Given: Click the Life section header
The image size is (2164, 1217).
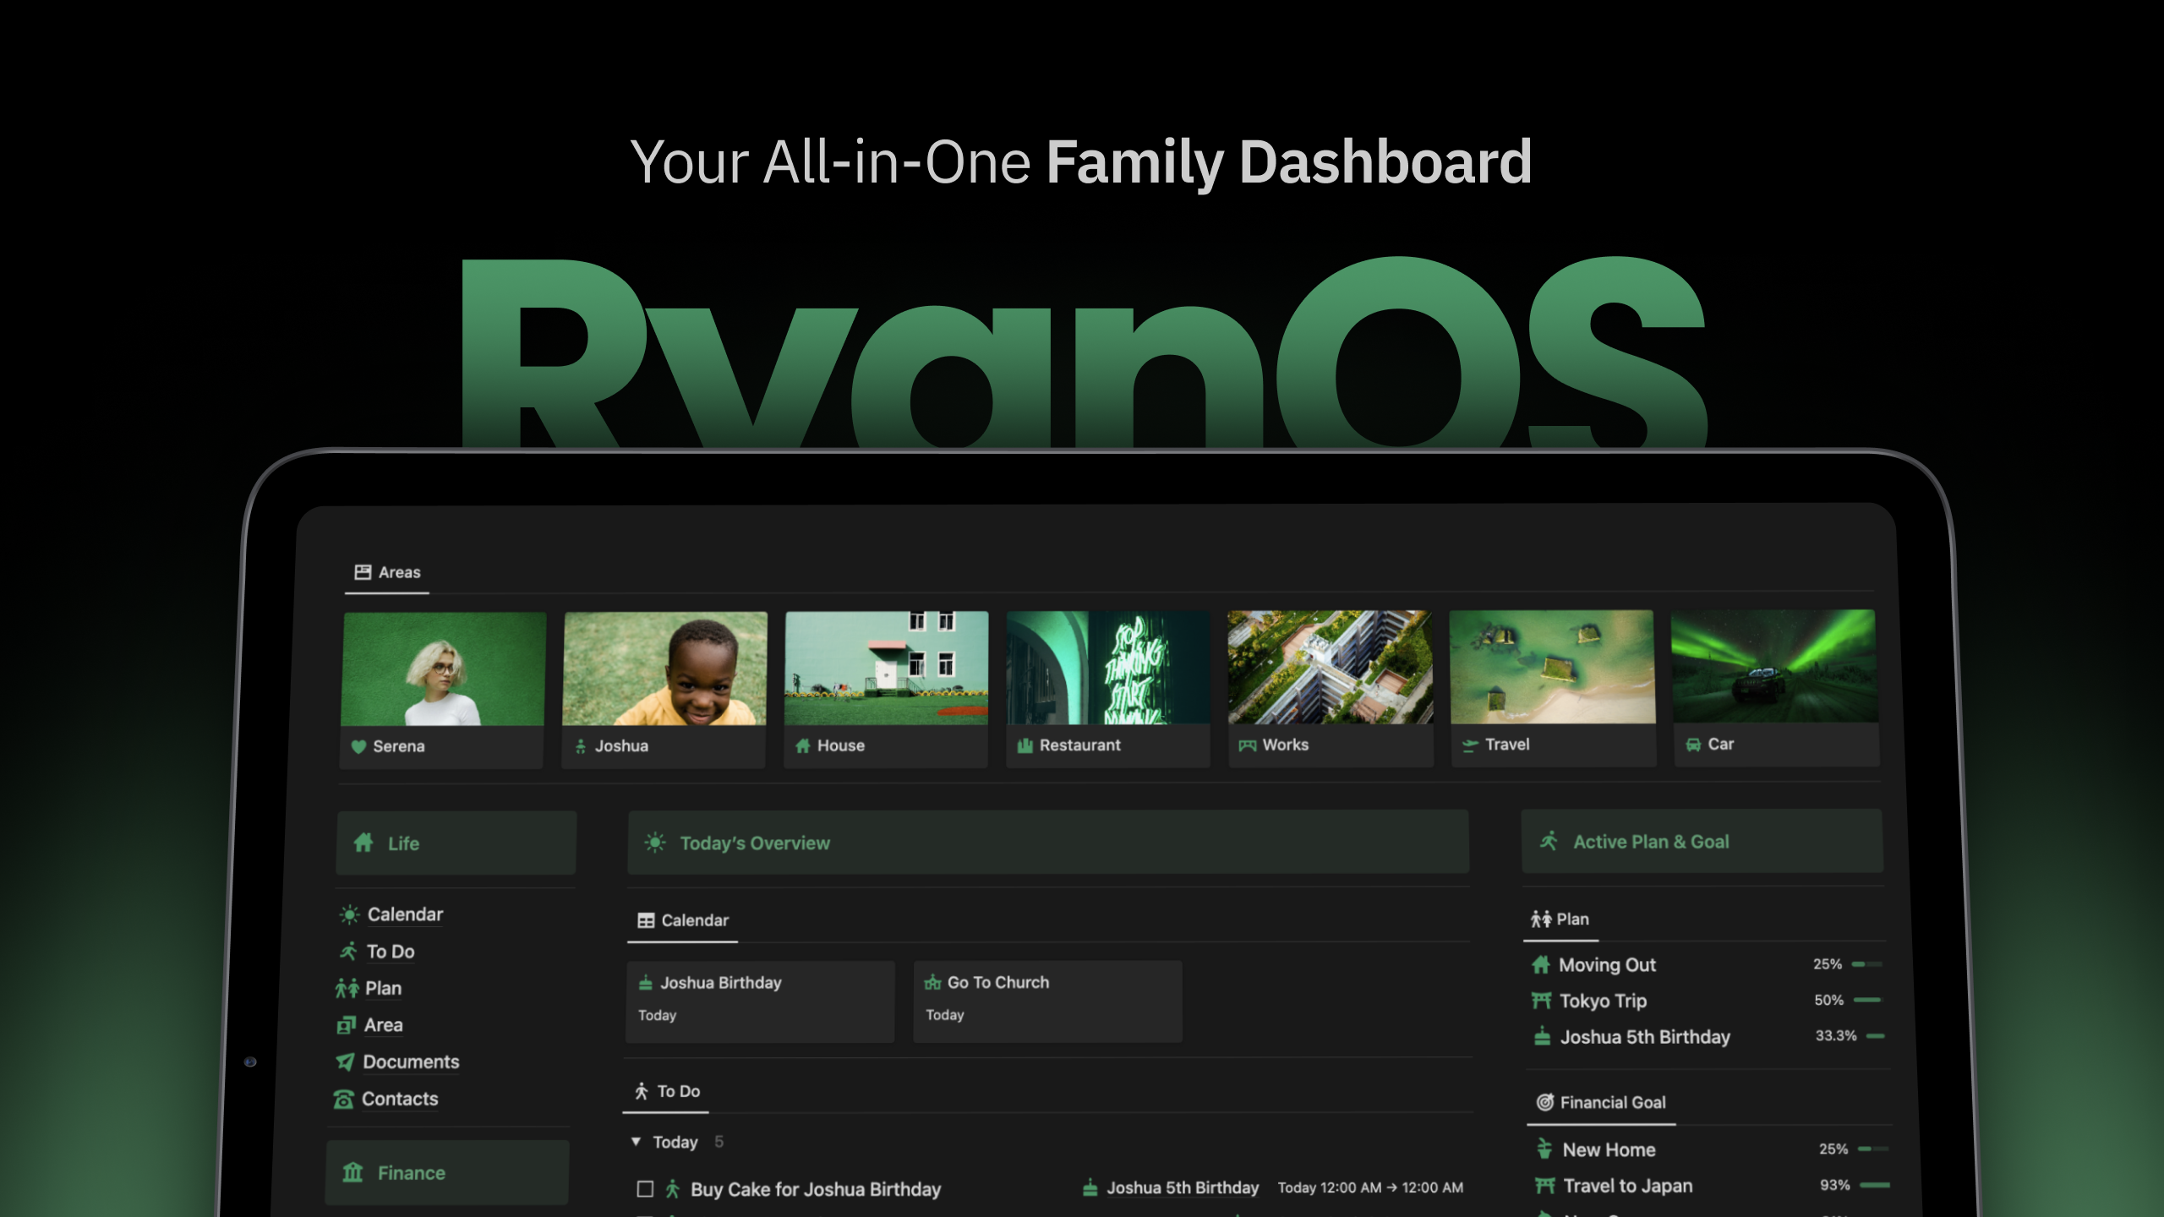Looking at the screenshot, I should 456,843.
